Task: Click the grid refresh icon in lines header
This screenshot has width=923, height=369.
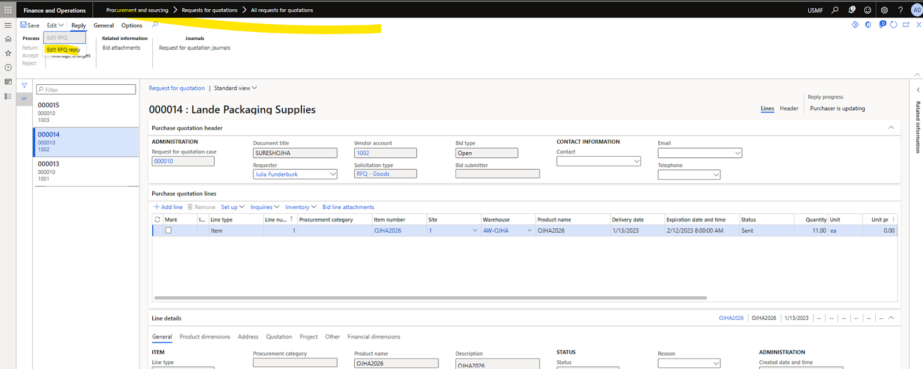Action: pos(157,220)
